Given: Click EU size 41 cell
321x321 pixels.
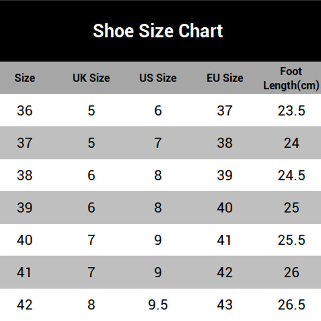Looking at the screenshot, I should tap(224, 240).
